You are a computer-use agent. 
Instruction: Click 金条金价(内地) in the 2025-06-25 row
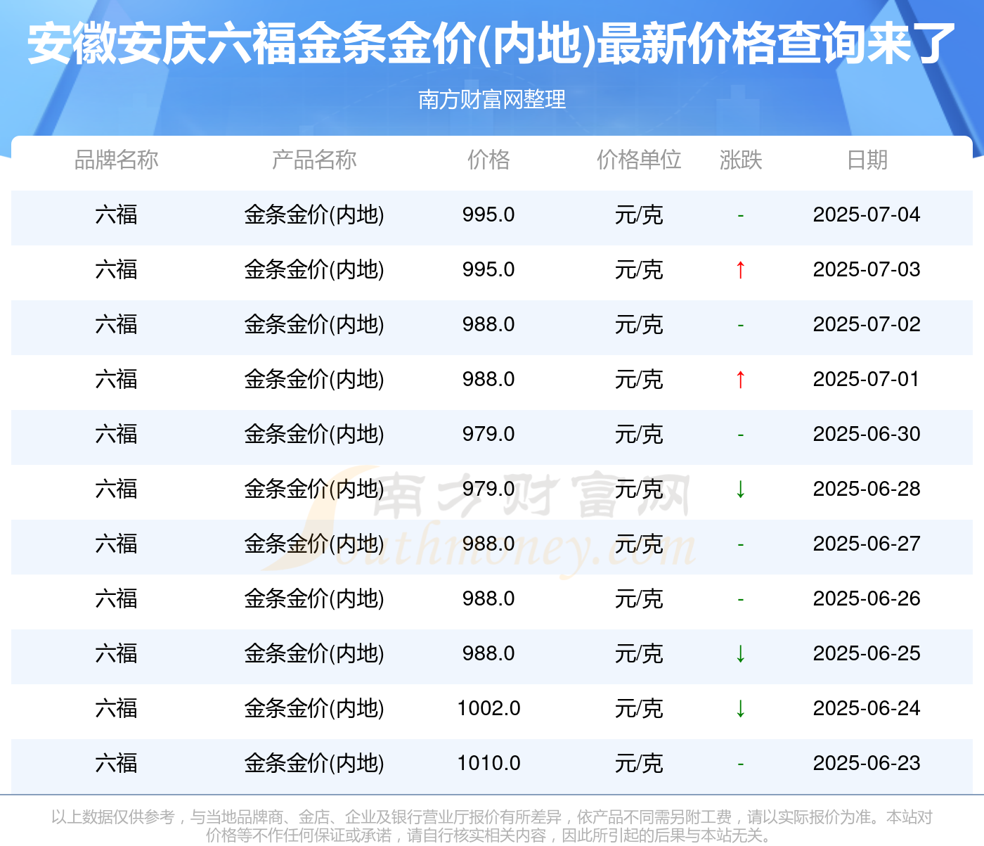(x=314, y=653)
